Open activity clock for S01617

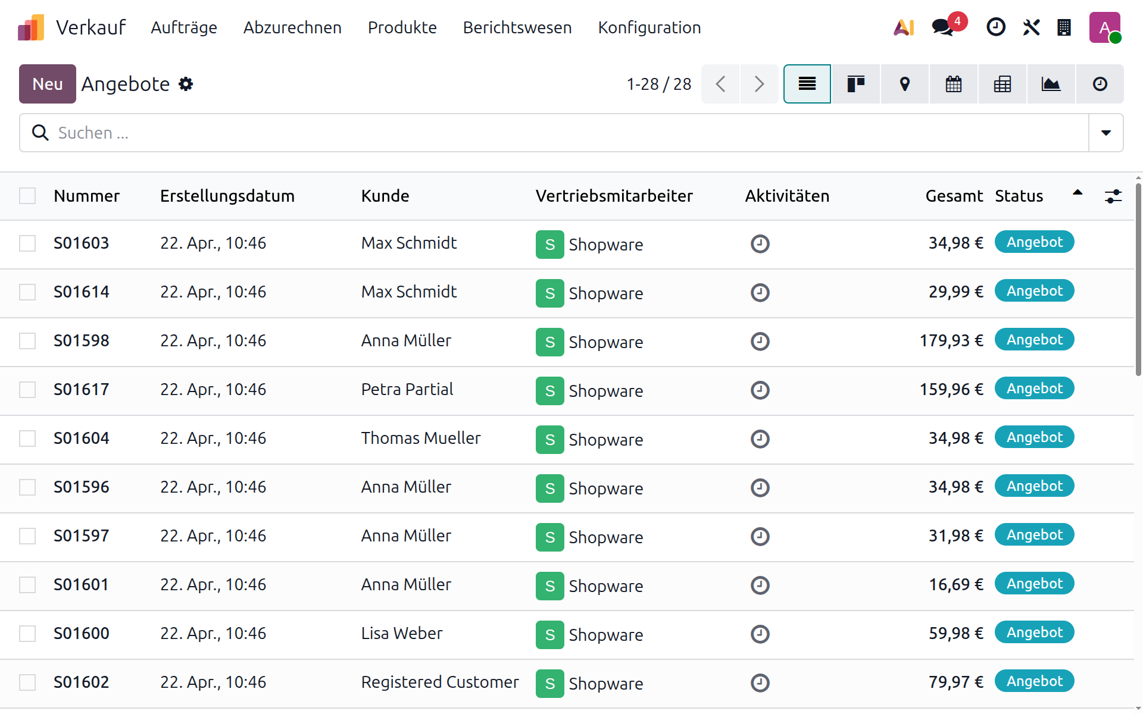pyautogui.click(x=760, y=390)
